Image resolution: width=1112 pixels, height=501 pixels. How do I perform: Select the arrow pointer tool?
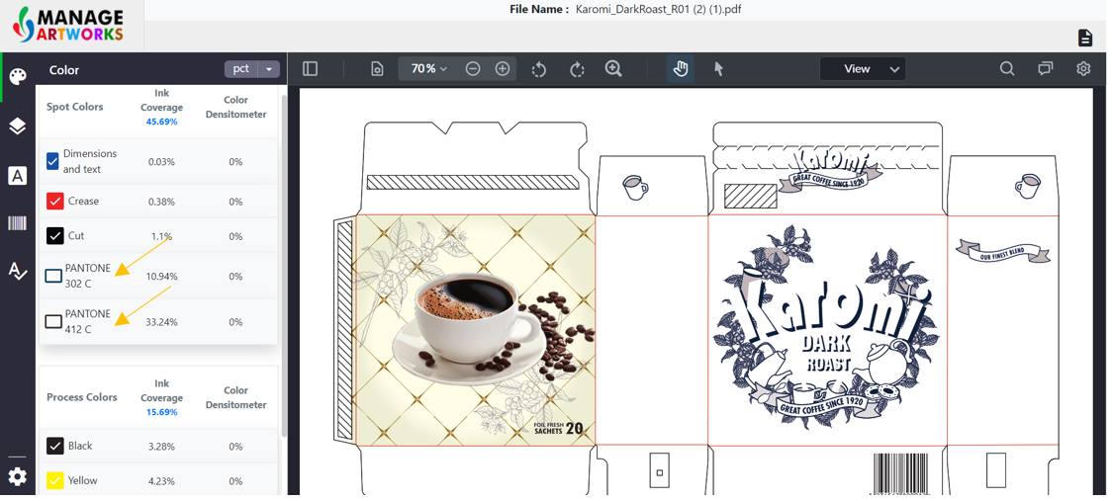(718, 69)
